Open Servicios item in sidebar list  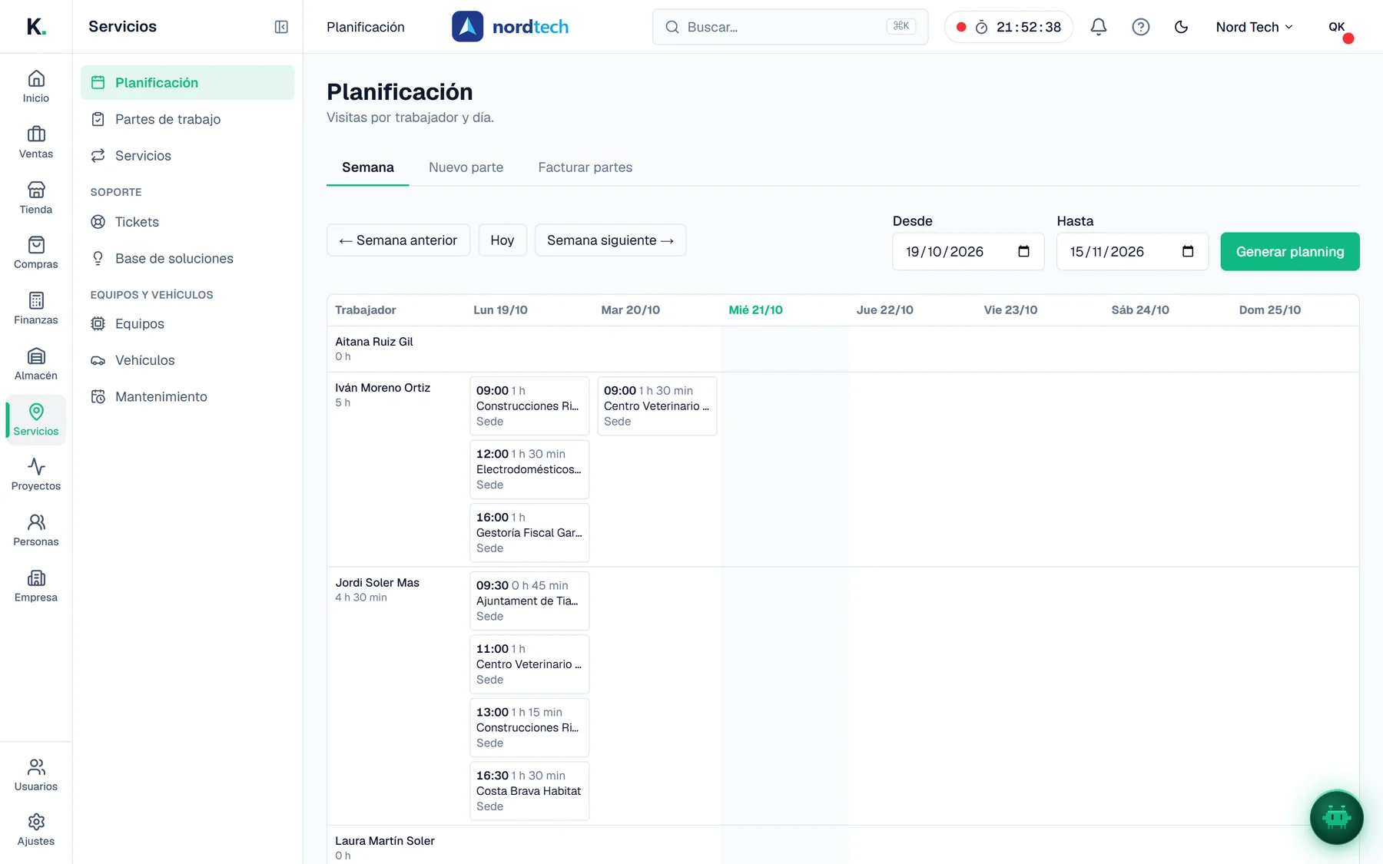click(187, 155)
